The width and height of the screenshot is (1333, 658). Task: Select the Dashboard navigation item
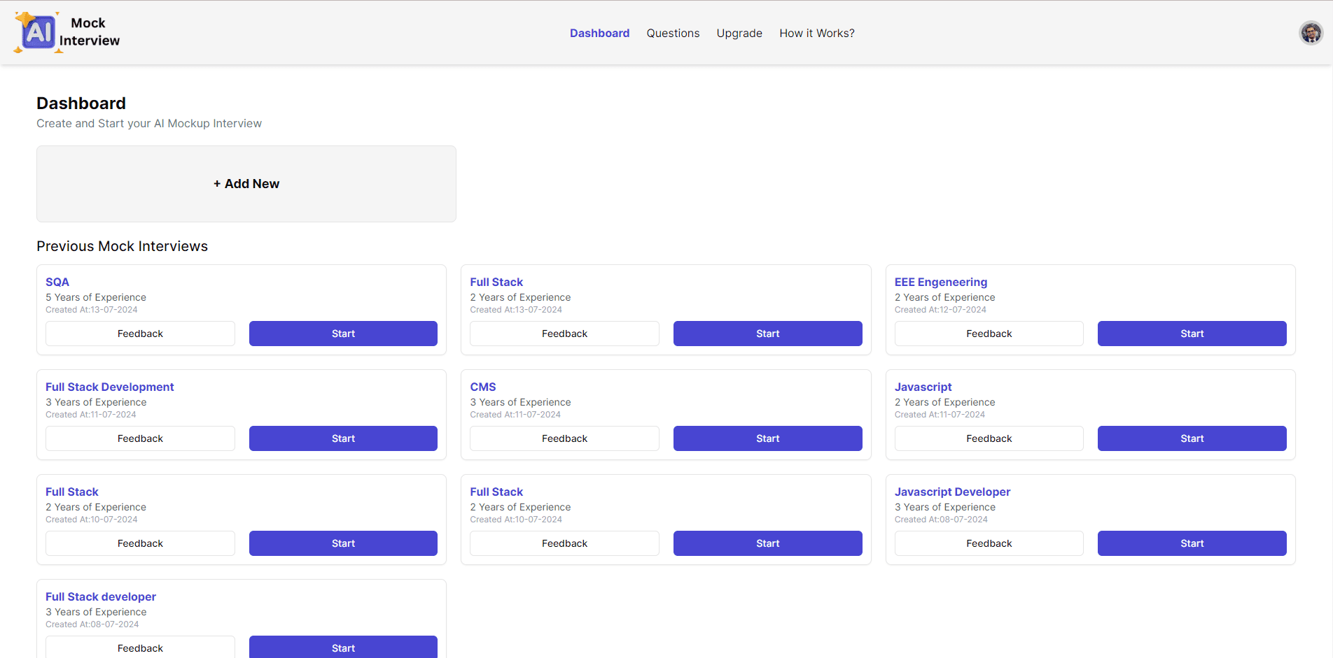tap(599, 33)
